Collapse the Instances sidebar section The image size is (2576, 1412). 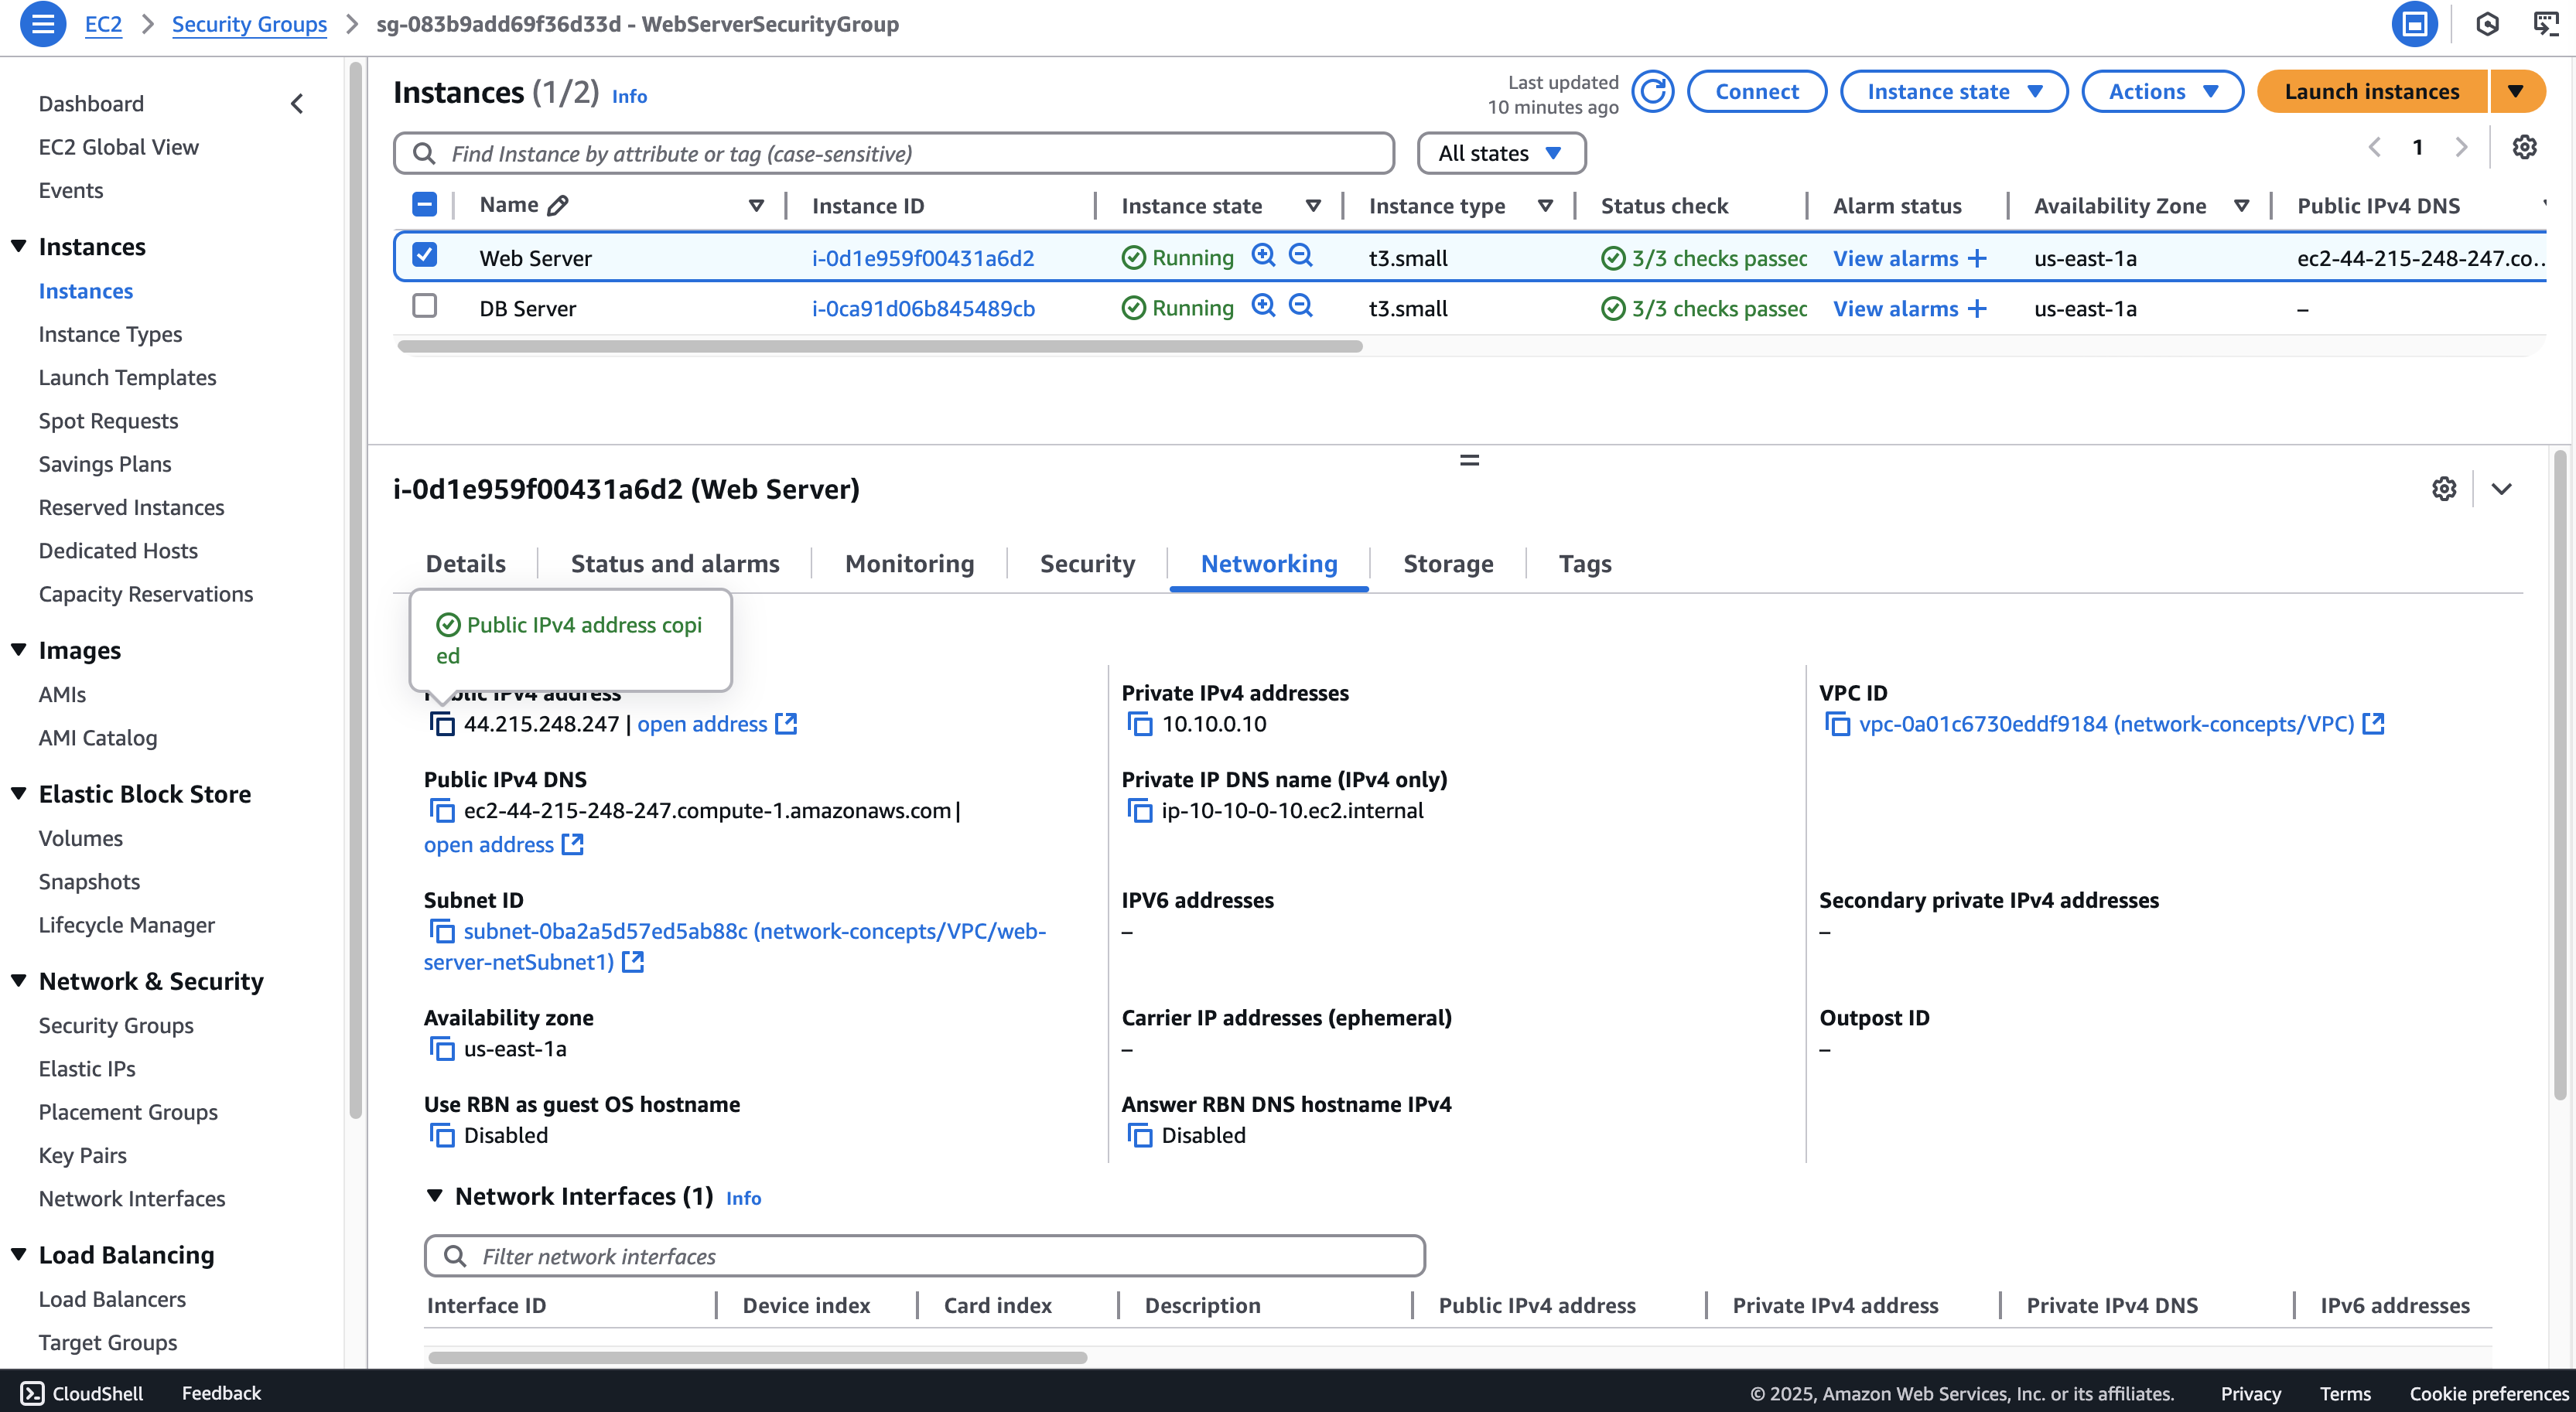(18, 246)
